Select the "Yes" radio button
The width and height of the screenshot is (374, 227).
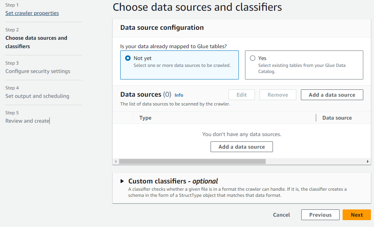coord(253,58)
